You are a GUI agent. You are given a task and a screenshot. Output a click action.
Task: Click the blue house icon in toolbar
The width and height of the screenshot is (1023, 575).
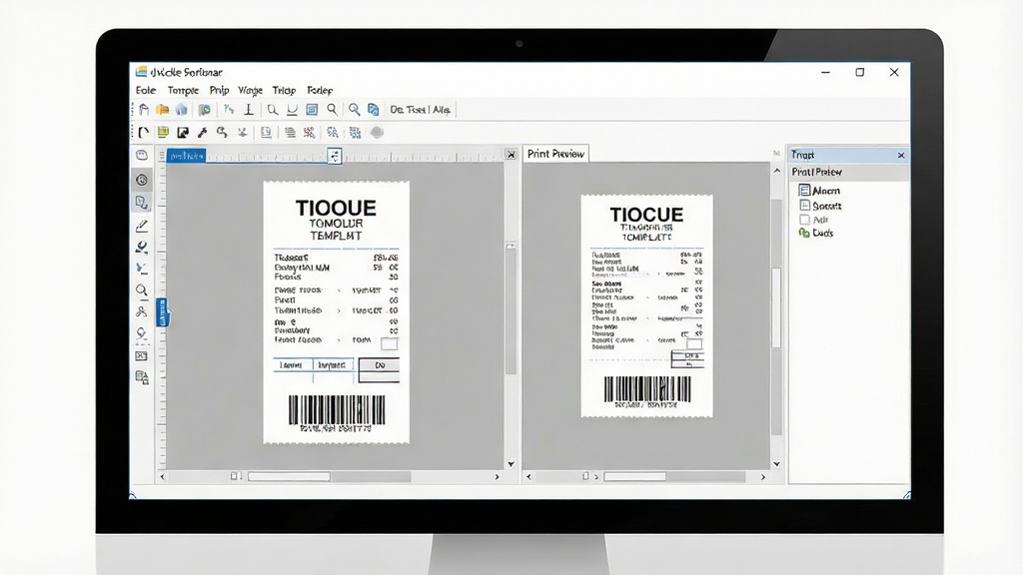[x=182, y=110]
